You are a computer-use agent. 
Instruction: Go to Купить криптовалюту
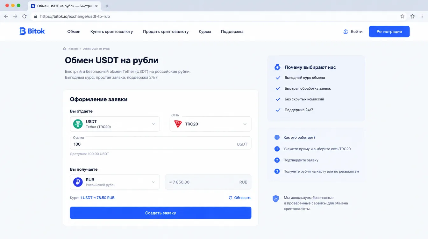pyautogui.click(x=111, y=31)
